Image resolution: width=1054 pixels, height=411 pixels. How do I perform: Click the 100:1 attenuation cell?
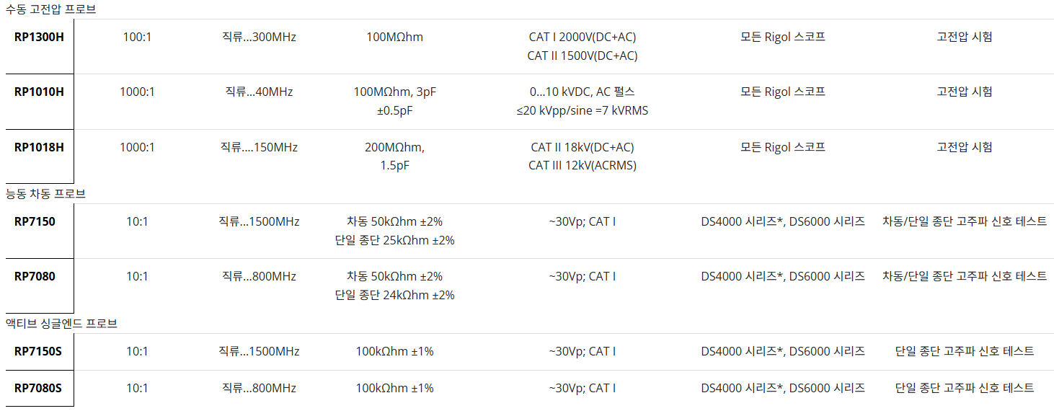[137, 37]
